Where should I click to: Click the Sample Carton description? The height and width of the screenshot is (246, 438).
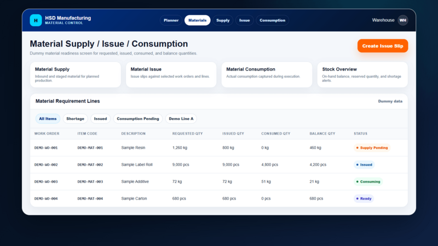134,198
